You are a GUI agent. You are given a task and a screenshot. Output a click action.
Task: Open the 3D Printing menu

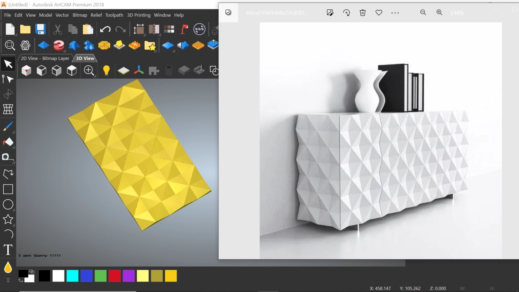pyautogui.click(x=139, y=15)
